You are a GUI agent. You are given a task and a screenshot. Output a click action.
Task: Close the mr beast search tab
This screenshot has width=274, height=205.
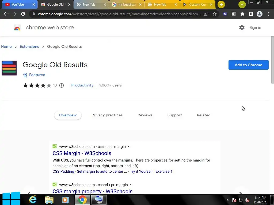(140, 5)
